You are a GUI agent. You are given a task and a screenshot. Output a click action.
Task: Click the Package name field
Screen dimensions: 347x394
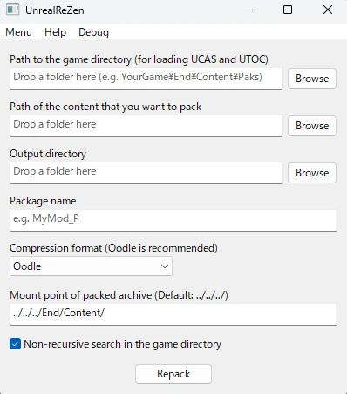tap(173, 220)
